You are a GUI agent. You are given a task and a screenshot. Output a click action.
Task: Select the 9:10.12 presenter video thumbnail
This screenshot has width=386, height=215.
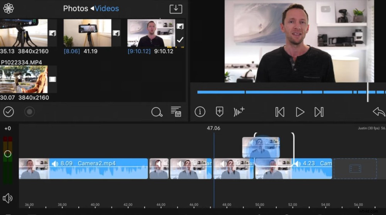tap(151, 33)
